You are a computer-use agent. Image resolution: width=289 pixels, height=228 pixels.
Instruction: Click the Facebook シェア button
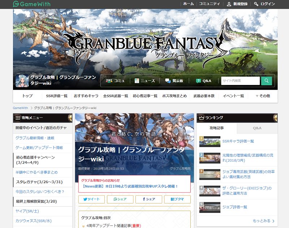[149, 199]
